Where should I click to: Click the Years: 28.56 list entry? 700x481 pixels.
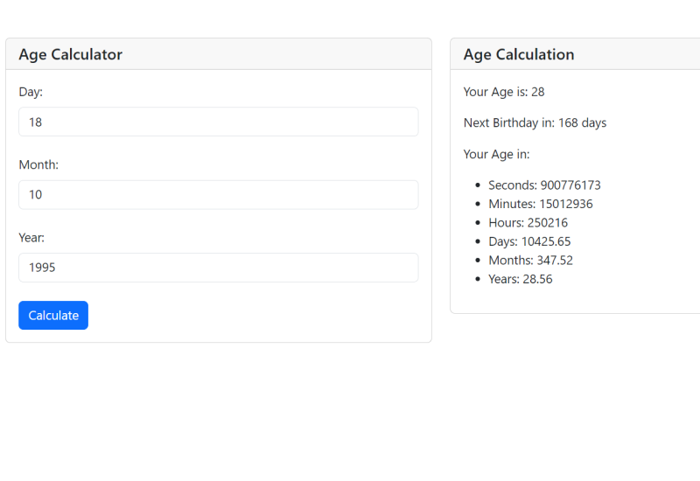tap(520, 279)
